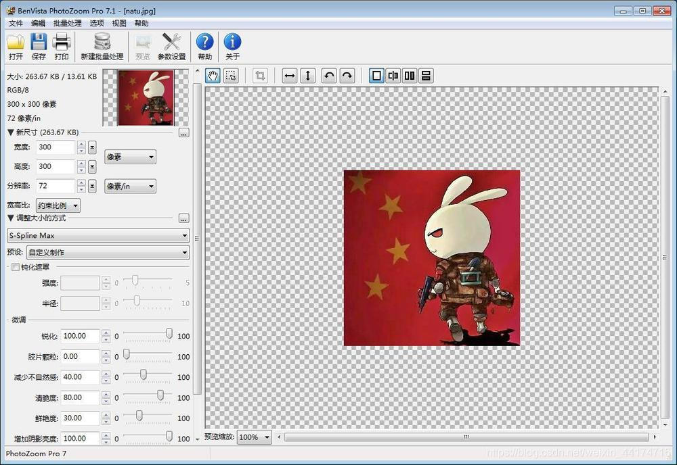Click the 减少不自然感 slider handle

tap(144, 374)
